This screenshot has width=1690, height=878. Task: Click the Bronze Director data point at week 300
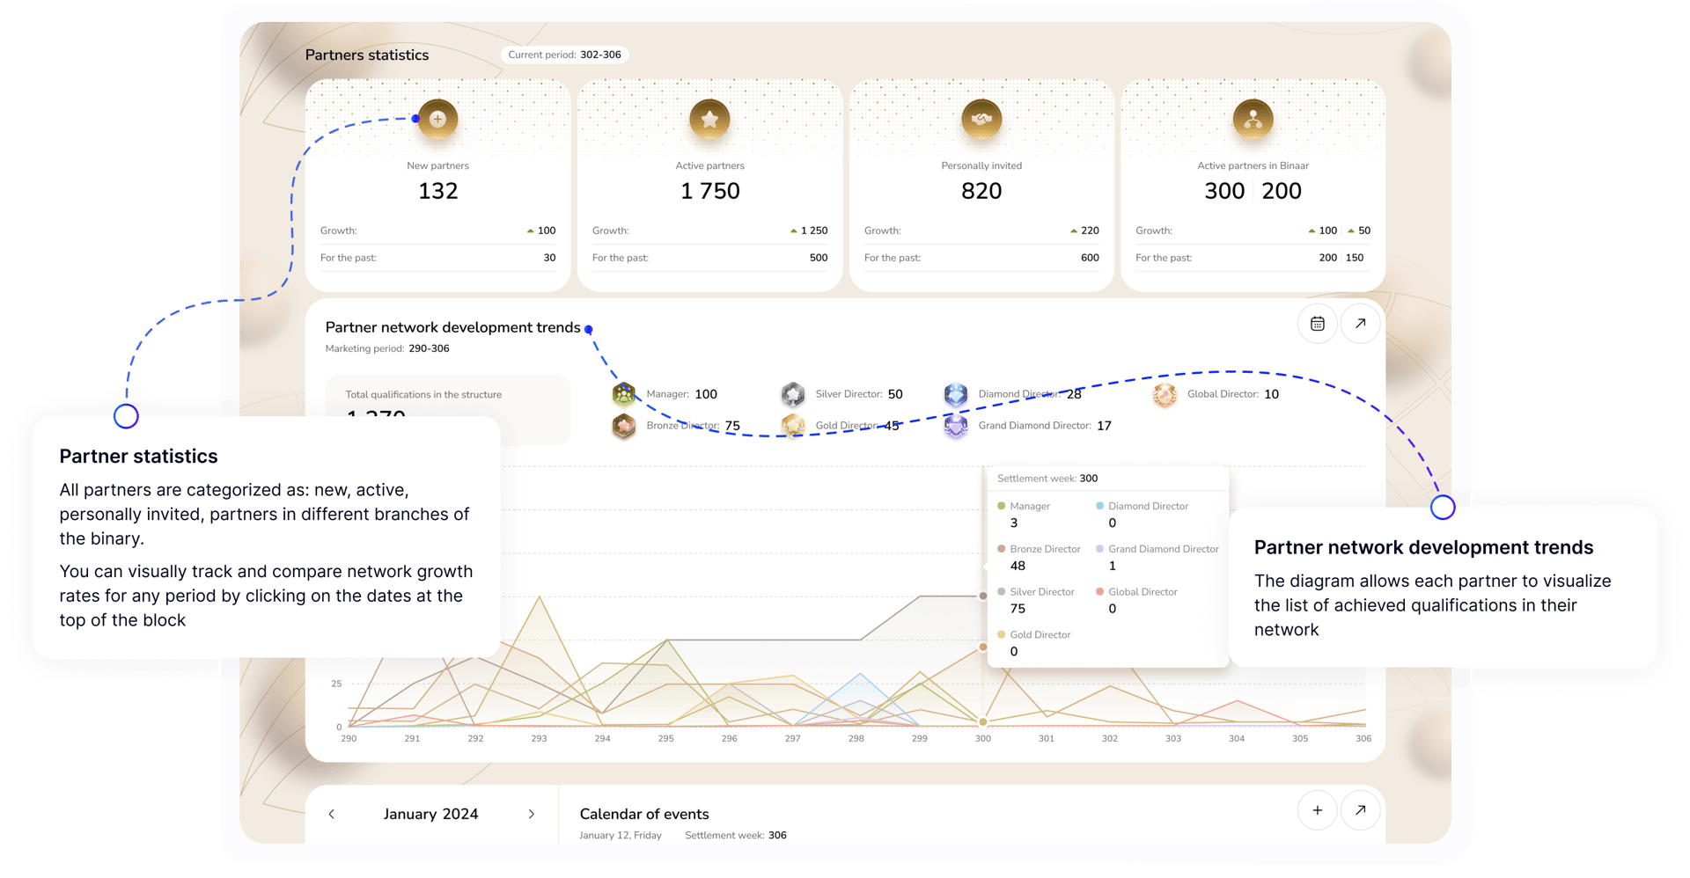[983, 648]
